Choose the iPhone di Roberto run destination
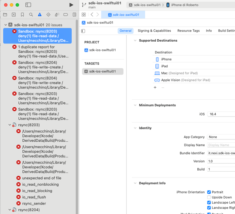This screenshot has width=235, height=214. (183, 5)
